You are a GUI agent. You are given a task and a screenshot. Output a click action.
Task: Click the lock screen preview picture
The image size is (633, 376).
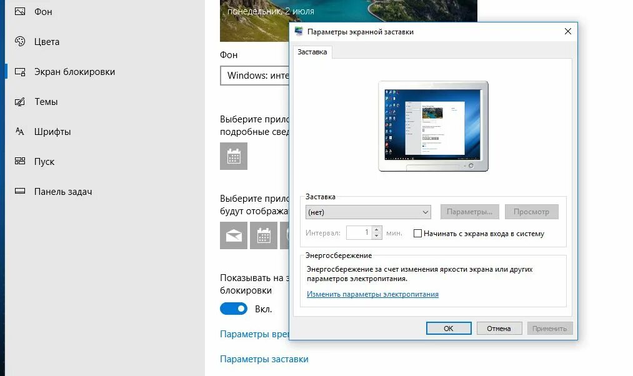(254, 20)
